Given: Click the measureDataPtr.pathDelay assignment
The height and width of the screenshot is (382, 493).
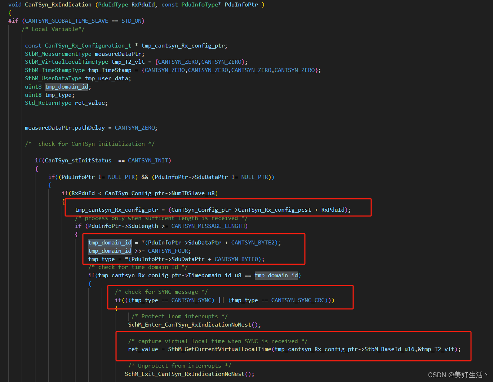Looking at the screenshot, I should [x=91, y=127].
